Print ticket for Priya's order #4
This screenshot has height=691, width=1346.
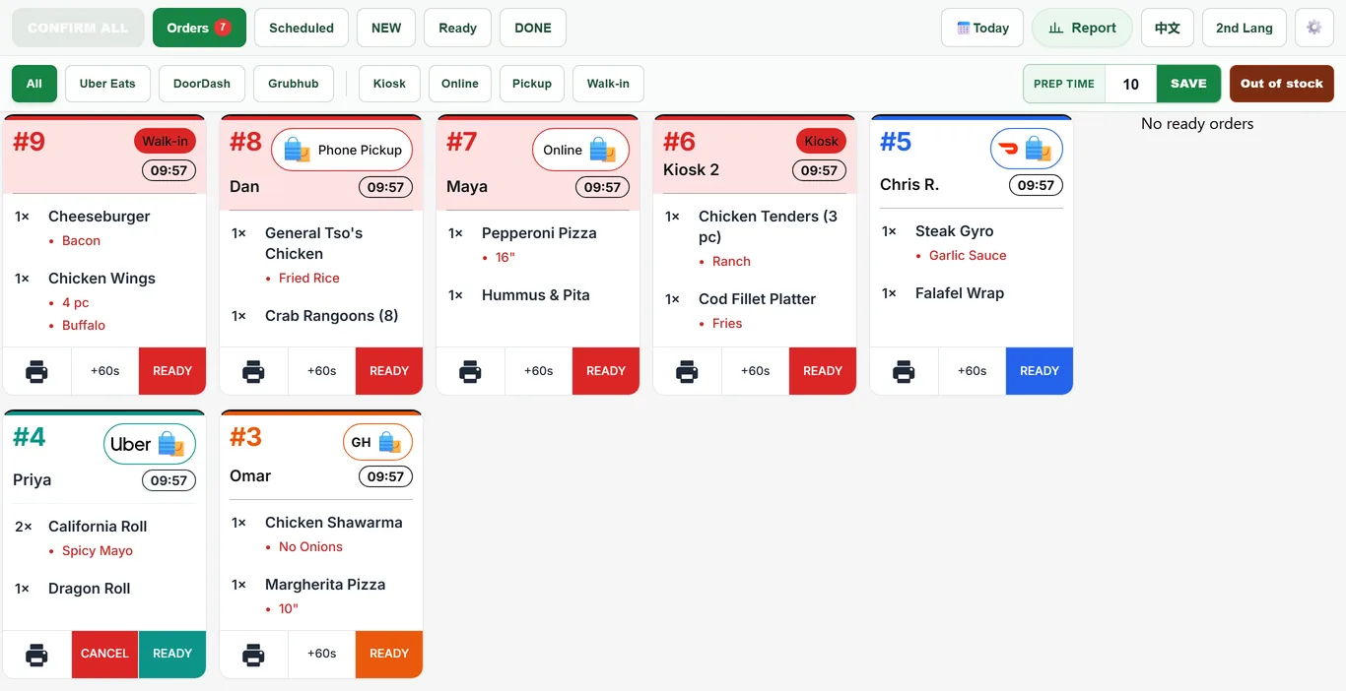tap(36, 654)
